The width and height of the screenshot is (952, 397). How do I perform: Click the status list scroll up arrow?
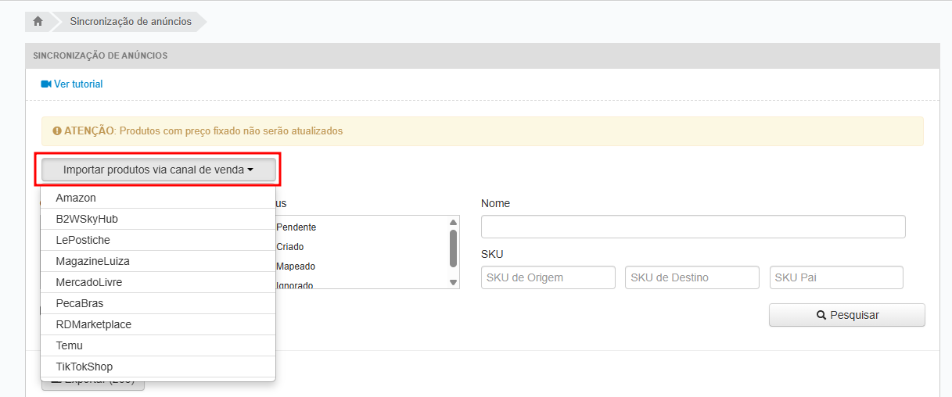[453, 223]
